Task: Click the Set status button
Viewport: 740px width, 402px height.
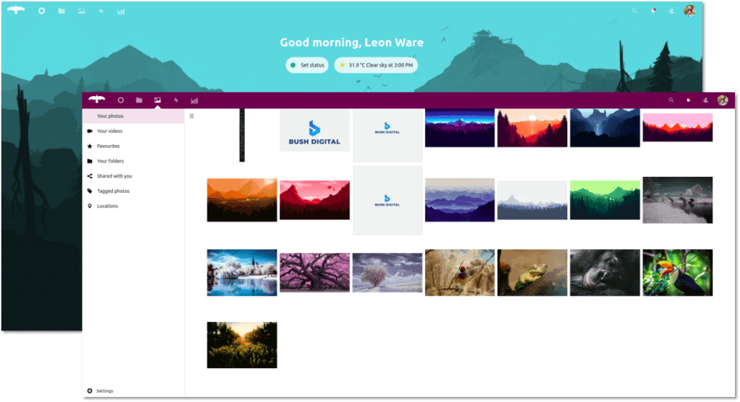Action: [308, 65]
